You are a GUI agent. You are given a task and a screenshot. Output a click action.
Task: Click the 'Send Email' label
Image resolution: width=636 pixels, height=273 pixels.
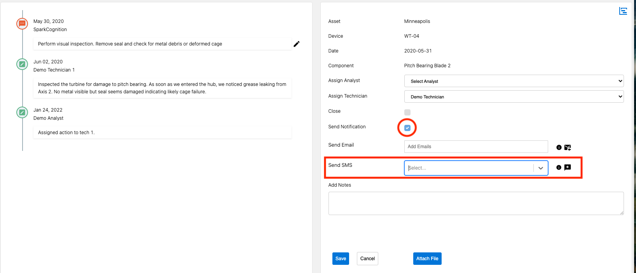[x=341, y=145]
